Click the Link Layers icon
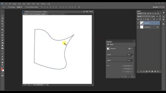This screenshot has height=93, width=166. (x=141, y=71)
